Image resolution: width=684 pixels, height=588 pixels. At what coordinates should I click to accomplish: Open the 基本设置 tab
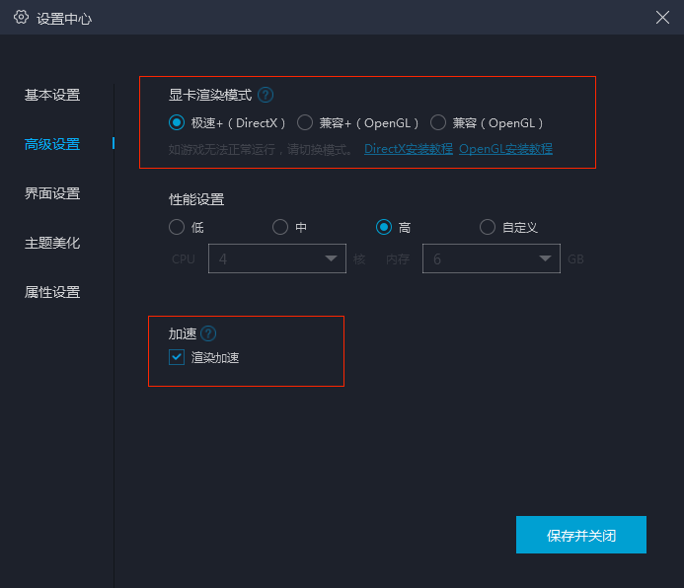pyautogui.click(x=52, y=96)
